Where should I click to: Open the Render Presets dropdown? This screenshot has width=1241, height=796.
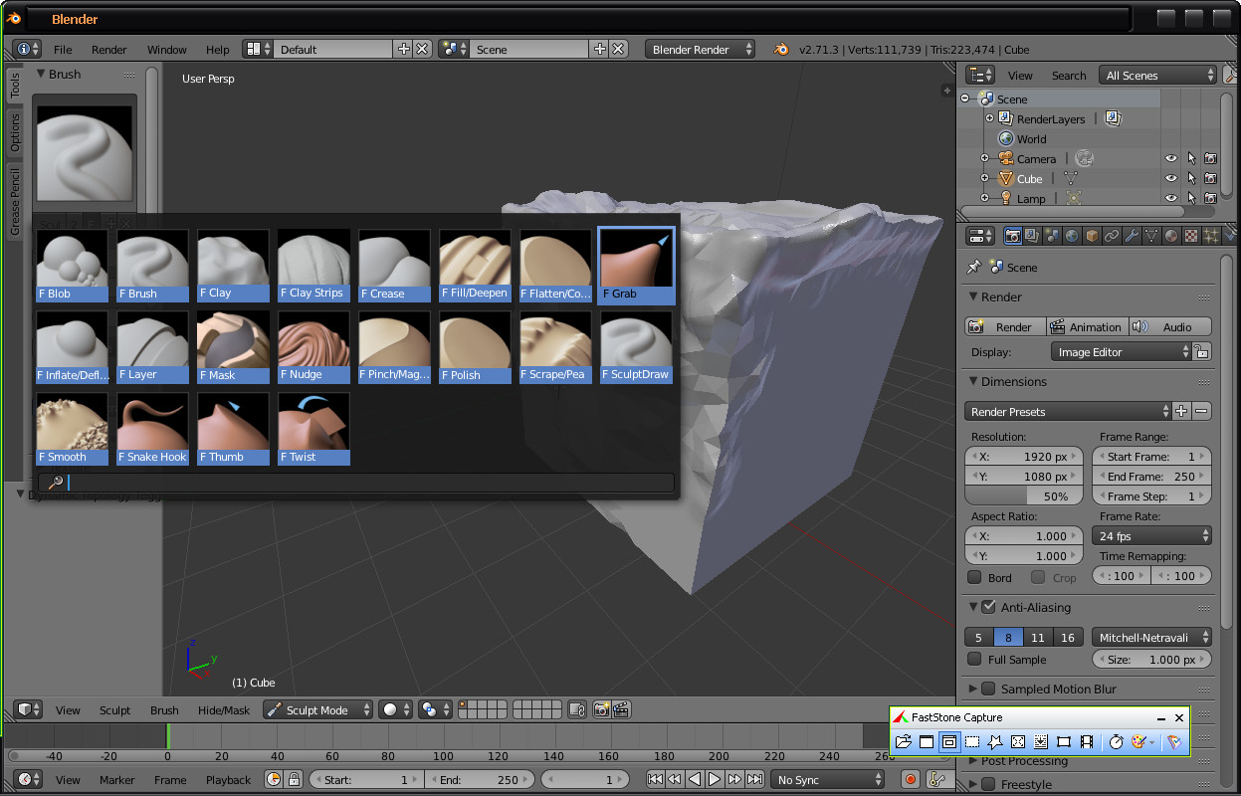(1069, 411)
